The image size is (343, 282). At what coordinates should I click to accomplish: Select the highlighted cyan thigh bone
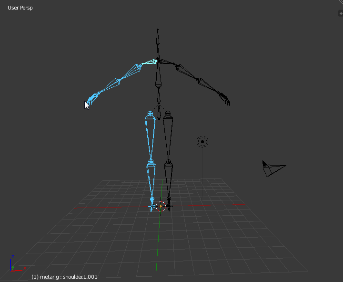coord(150,137)
